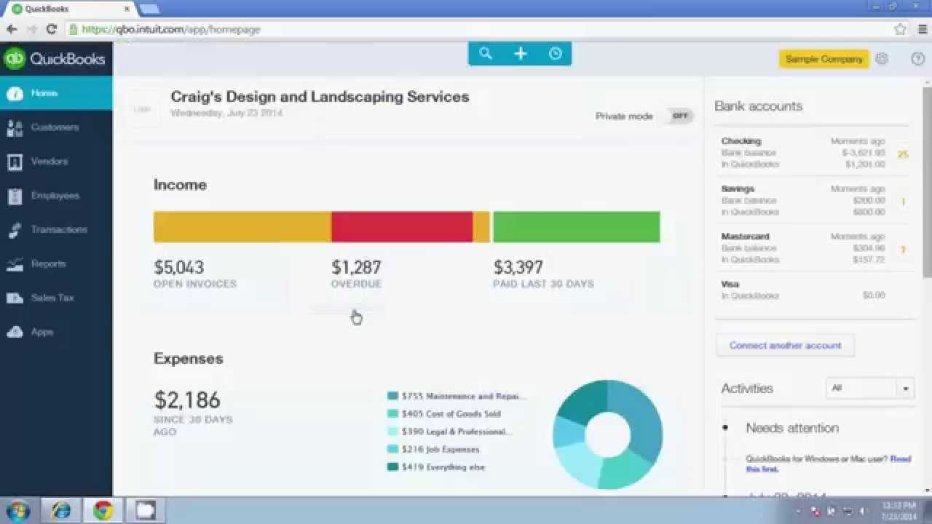Select the QuickBooks browser tab

point(69,9)
